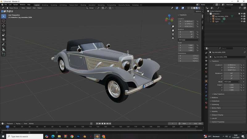Viewport: 247px width, 139px height.
Task: Click the blue Z axis on navigation gizmo
Action: coord(169,16)
